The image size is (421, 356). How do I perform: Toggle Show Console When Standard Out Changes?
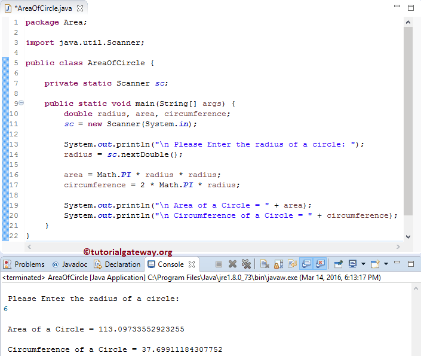click(x=306, y=264)
